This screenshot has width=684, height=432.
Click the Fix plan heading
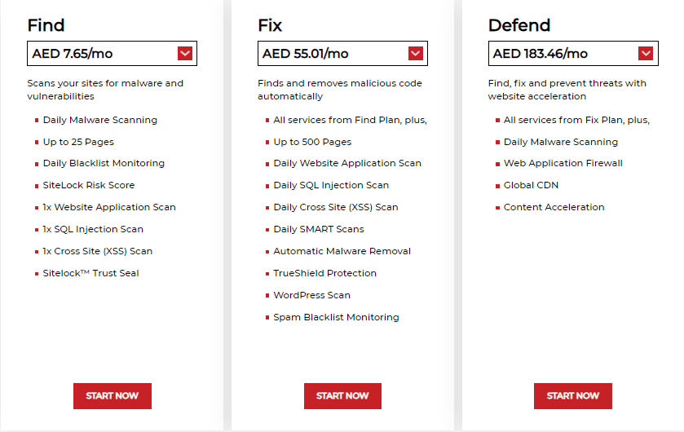[x=270, y=25]
